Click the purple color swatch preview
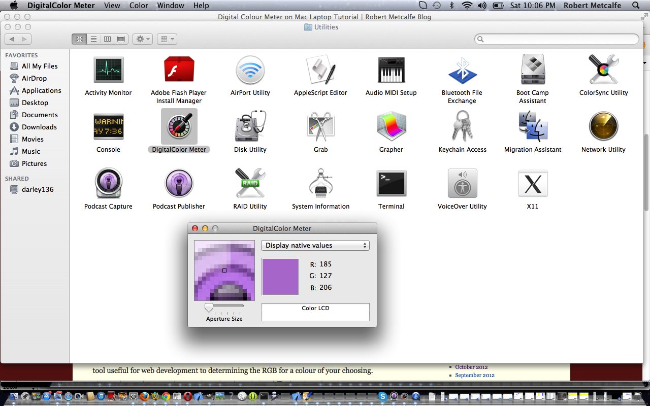Screen dimensions: 650x406 [x=280, y=277]
